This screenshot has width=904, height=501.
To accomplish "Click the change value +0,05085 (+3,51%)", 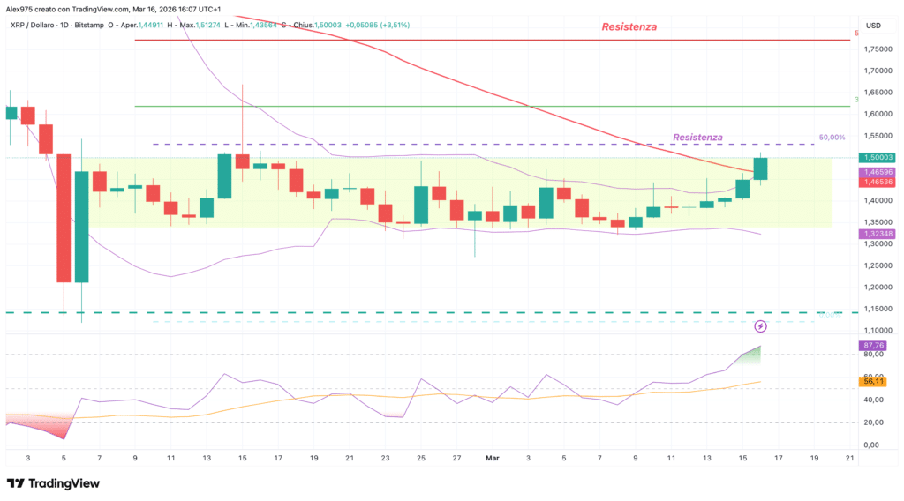I will [378, 26].
